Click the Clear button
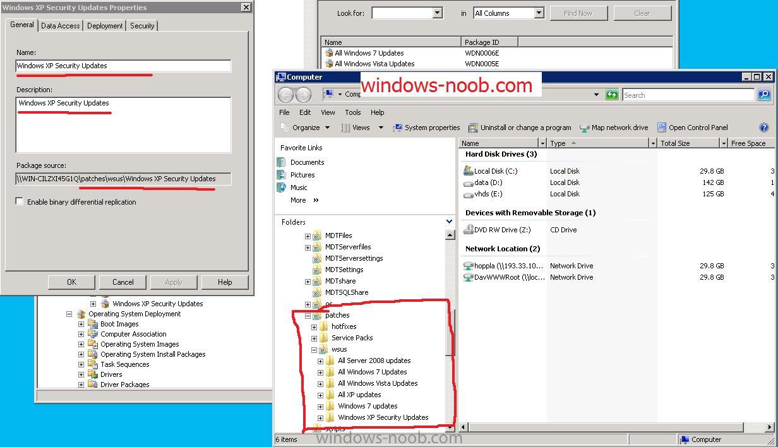The height and width of the screenshot is (447, 778). (642, 13)
